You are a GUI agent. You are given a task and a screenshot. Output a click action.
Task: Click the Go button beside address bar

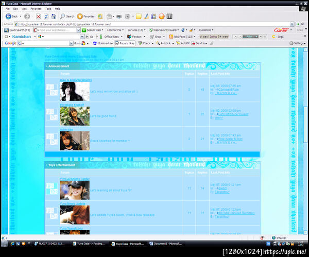tap(301, 24)
